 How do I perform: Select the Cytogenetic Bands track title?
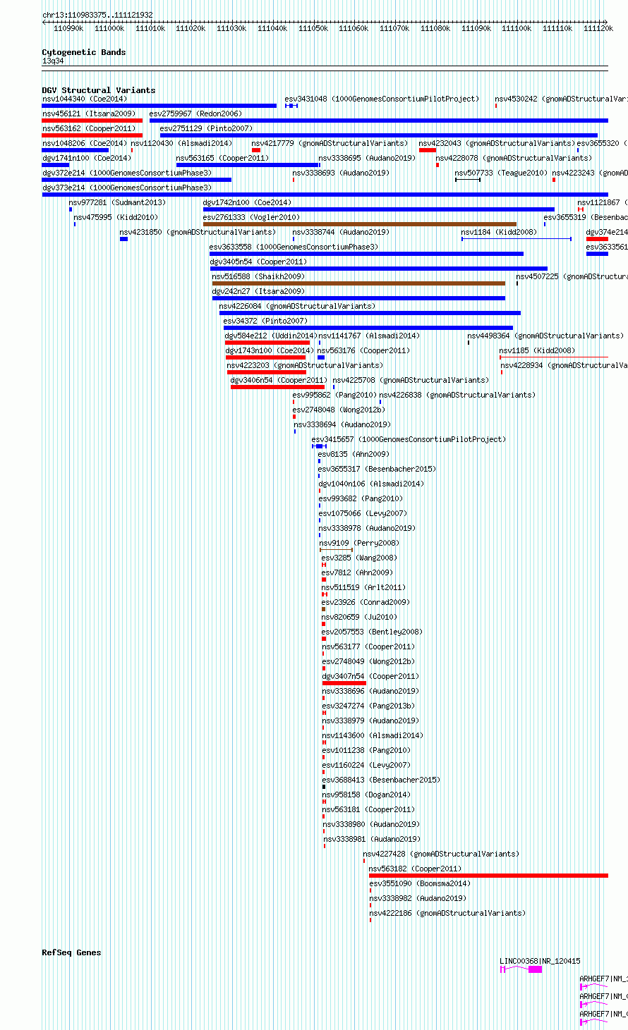click(x=84, y=52)
